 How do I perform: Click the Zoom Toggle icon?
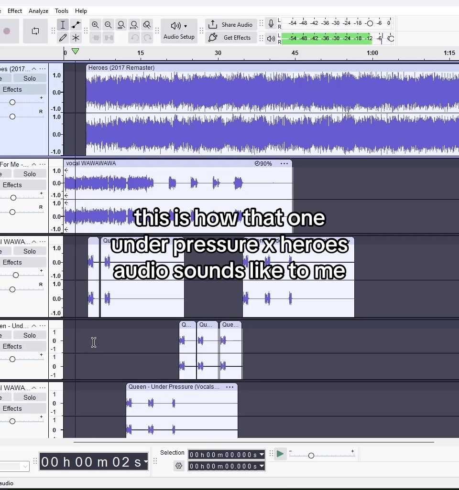tap(147, 25)
